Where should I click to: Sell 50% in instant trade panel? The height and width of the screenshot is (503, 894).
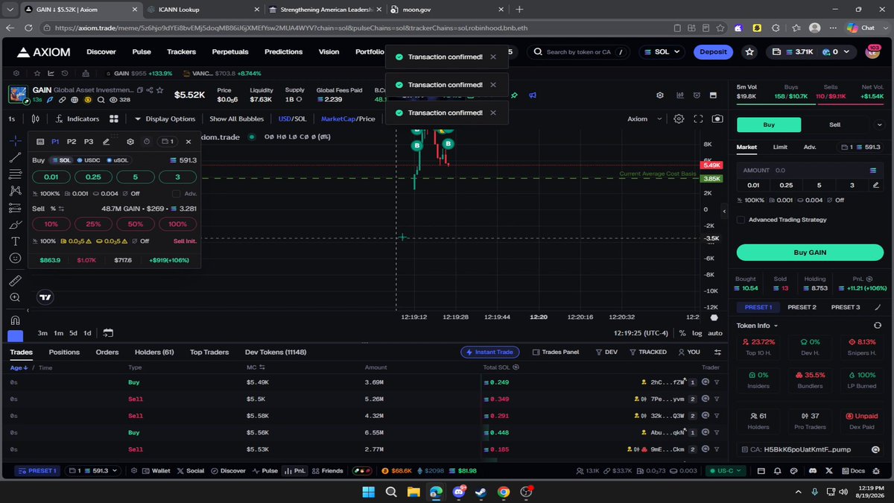[x=136, y=224]
